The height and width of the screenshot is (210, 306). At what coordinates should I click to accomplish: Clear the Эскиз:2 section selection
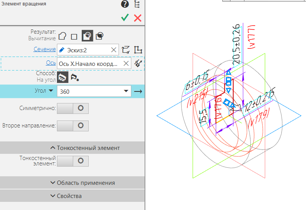pos(113,50)
